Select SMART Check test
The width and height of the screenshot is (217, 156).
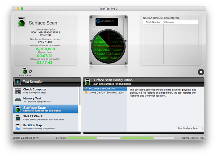coord(46,118)
